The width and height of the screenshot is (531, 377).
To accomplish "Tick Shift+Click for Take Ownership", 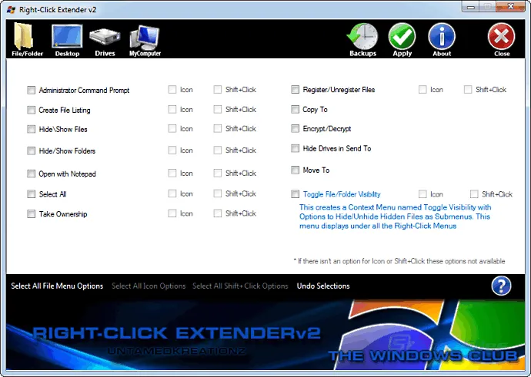I will pos(218,213).
